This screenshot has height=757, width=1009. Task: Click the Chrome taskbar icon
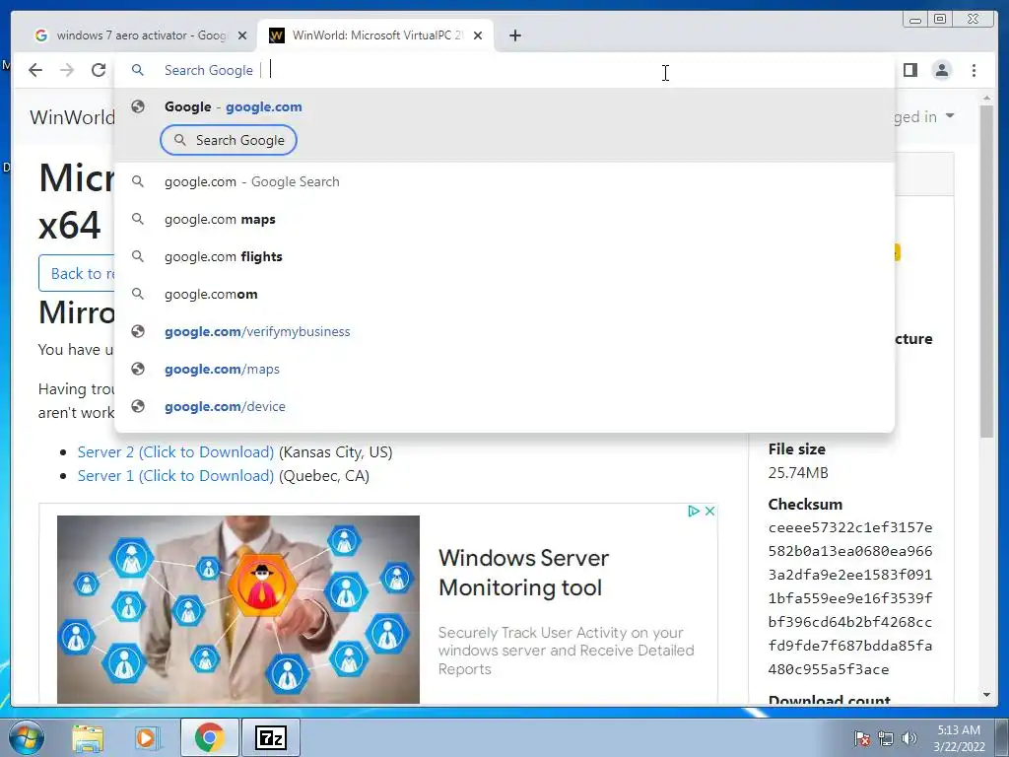point(209,737)
